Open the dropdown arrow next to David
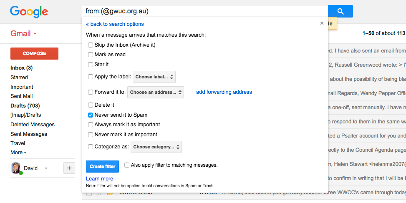 point(46,168)
